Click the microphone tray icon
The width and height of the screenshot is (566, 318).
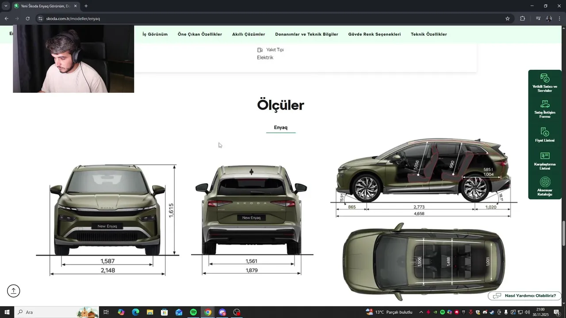click(x=506, y=312)
